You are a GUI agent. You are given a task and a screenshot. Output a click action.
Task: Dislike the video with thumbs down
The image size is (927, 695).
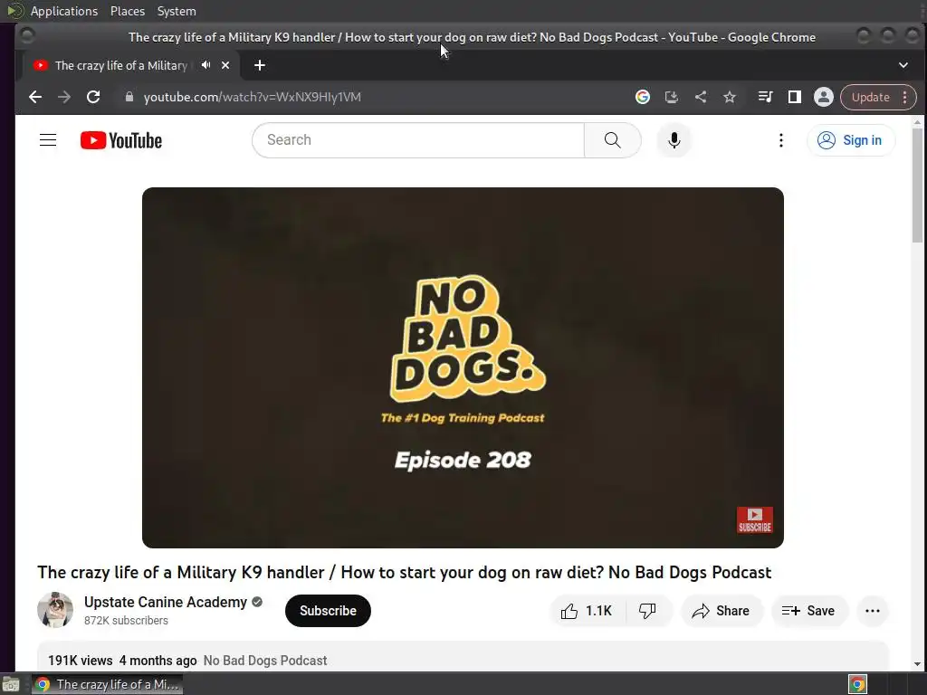[648, 611]
